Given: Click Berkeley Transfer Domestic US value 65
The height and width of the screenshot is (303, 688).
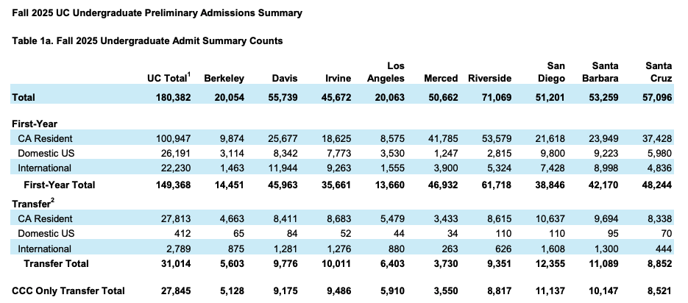Looking at the screenshot, I should coord(239,234).
